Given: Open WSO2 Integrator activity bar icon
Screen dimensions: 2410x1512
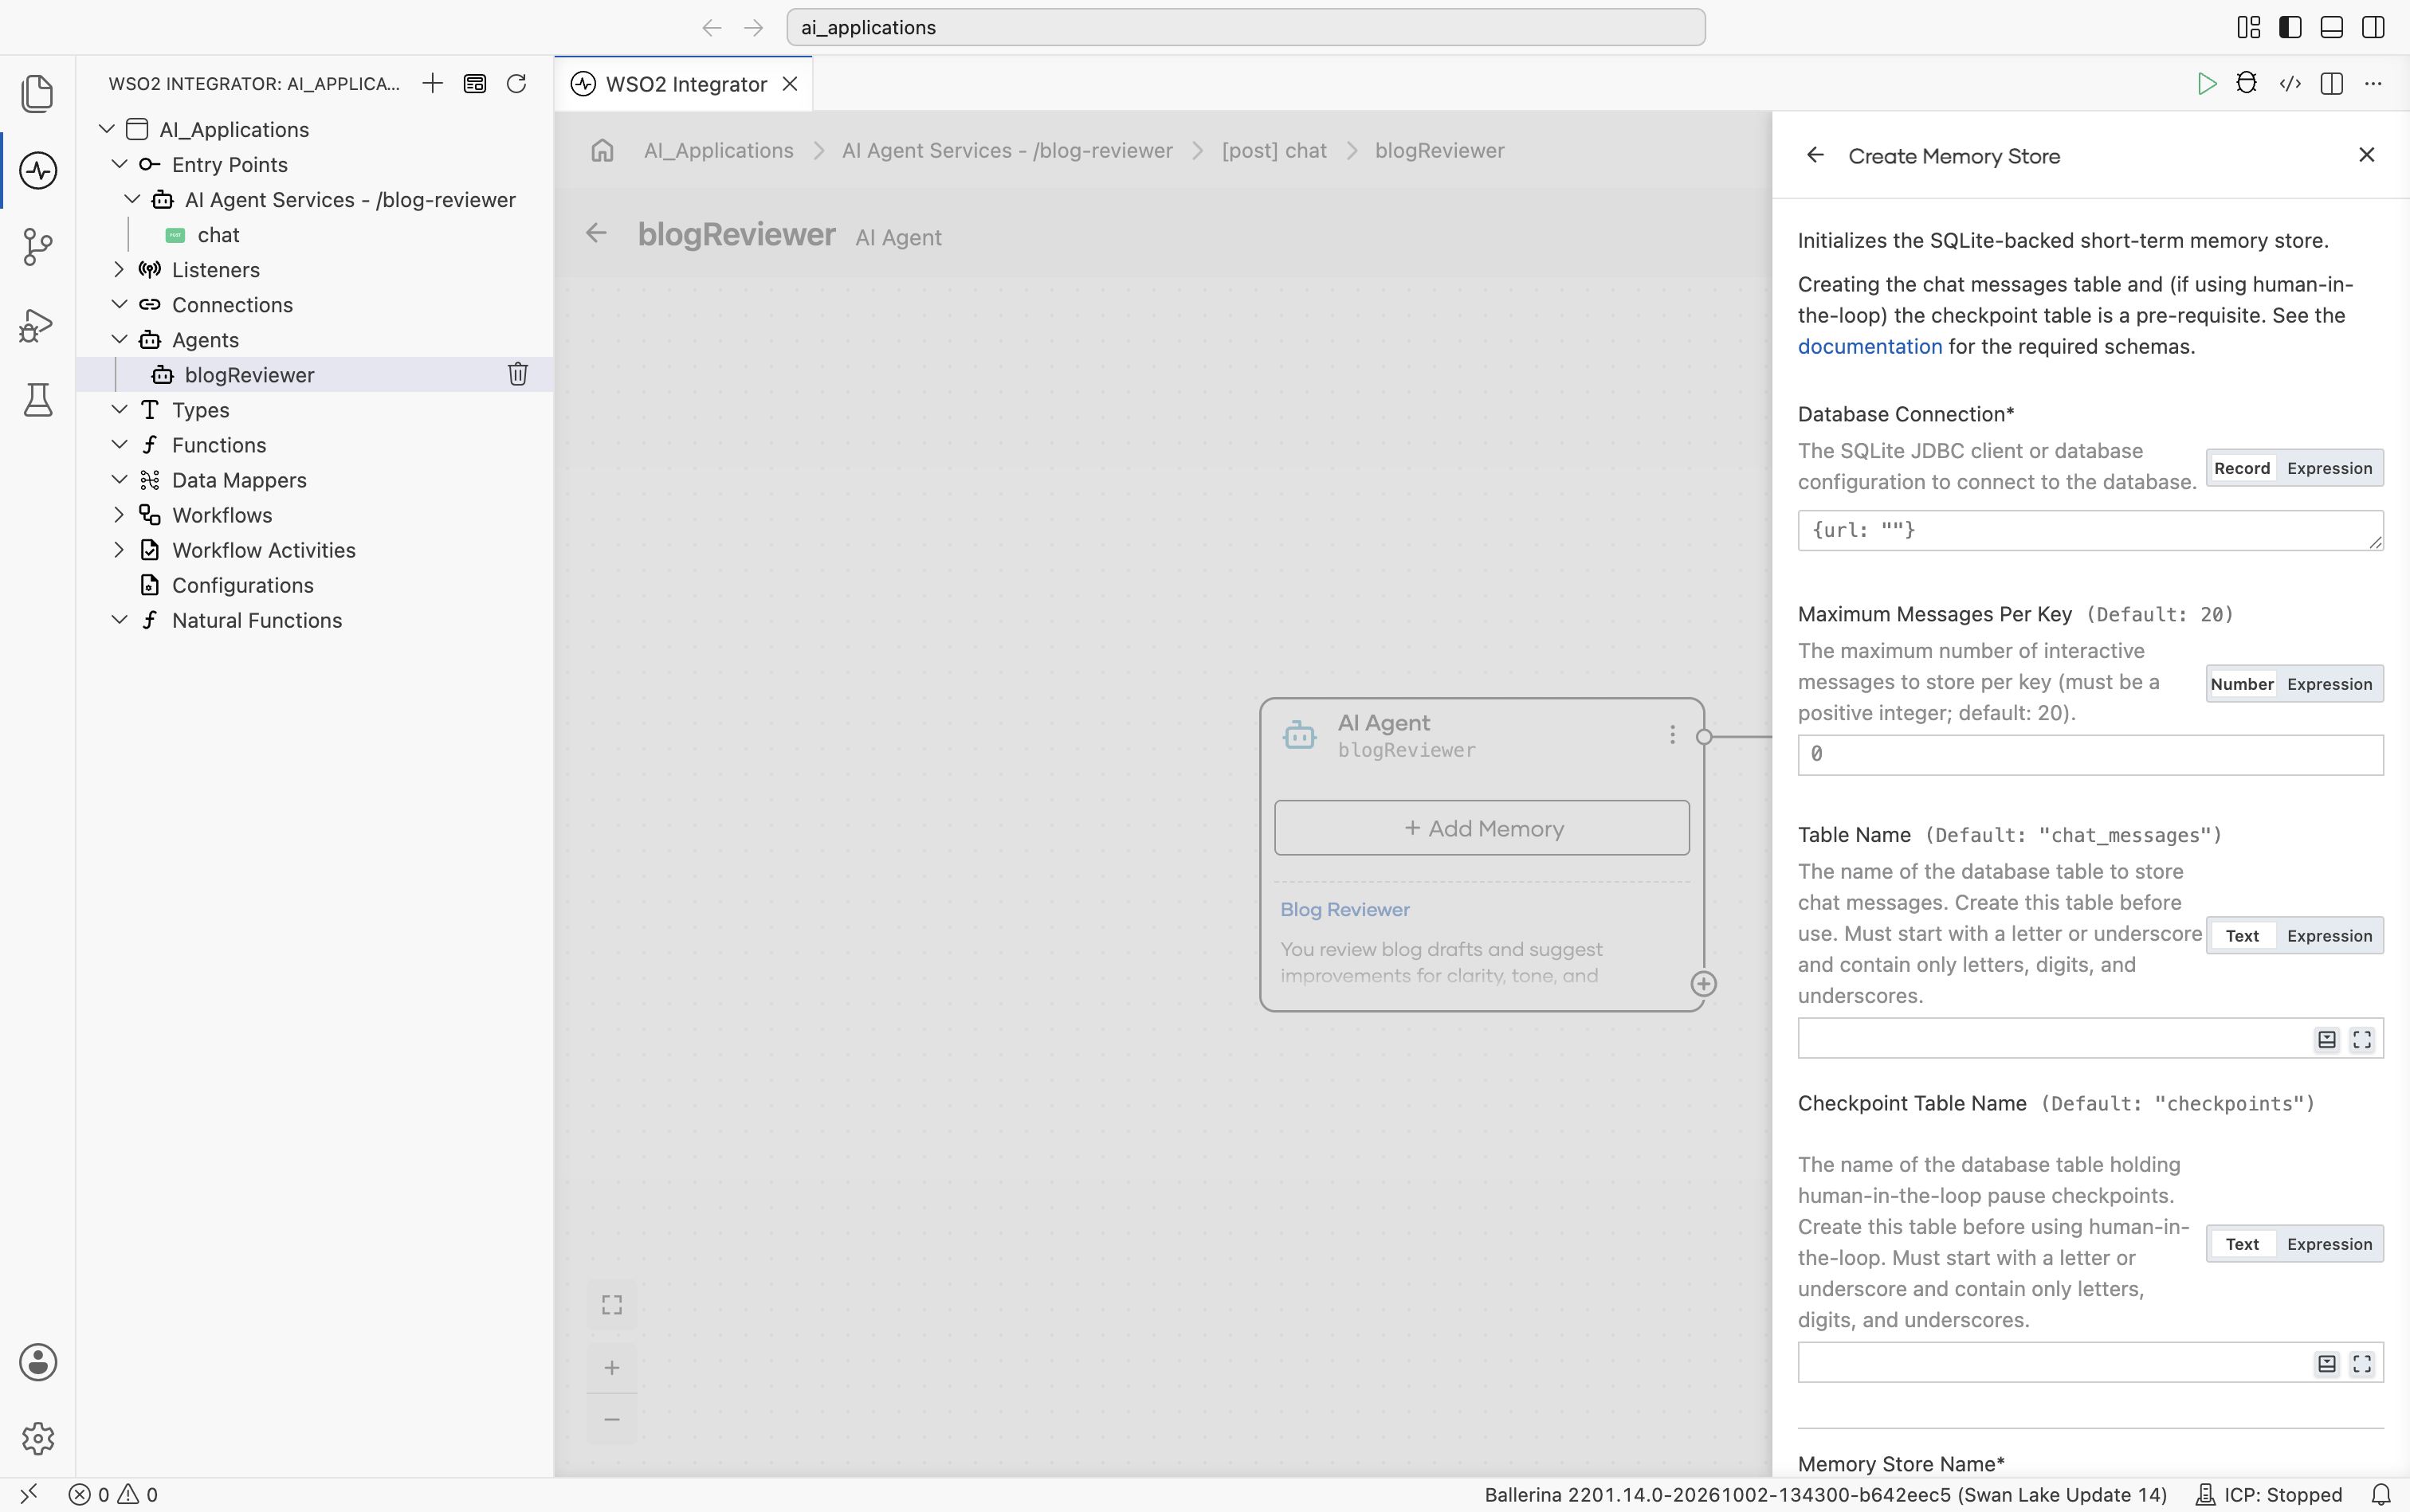Looking at the screenshot, I should click(38, 170).
